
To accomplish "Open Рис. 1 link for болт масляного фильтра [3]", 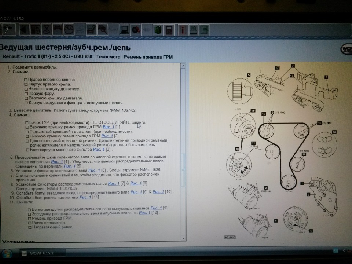I will click(99, 150).
